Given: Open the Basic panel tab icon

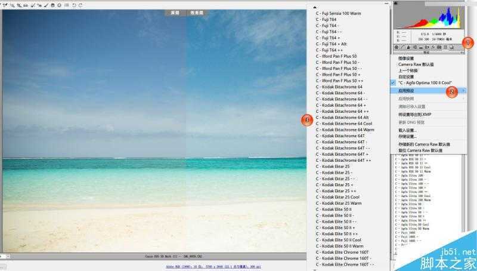Looking at the screenshot, I should tap(397, 47).
